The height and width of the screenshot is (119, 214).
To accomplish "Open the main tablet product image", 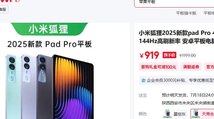I will (x=50, y=86).
